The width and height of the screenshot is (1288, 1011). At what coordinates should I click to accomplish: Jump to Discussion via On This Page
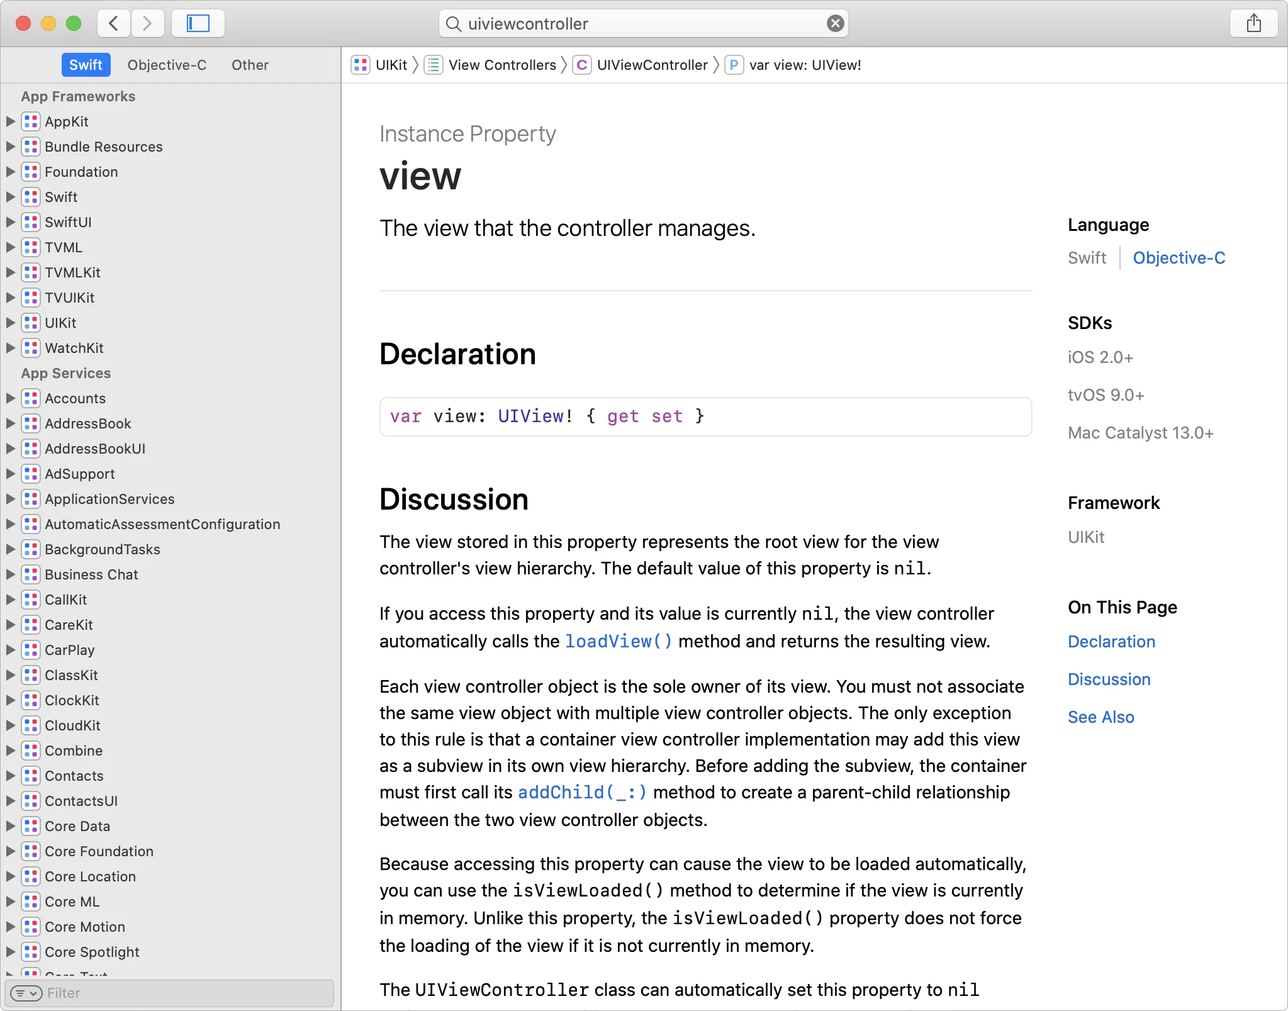(1109, 679)
